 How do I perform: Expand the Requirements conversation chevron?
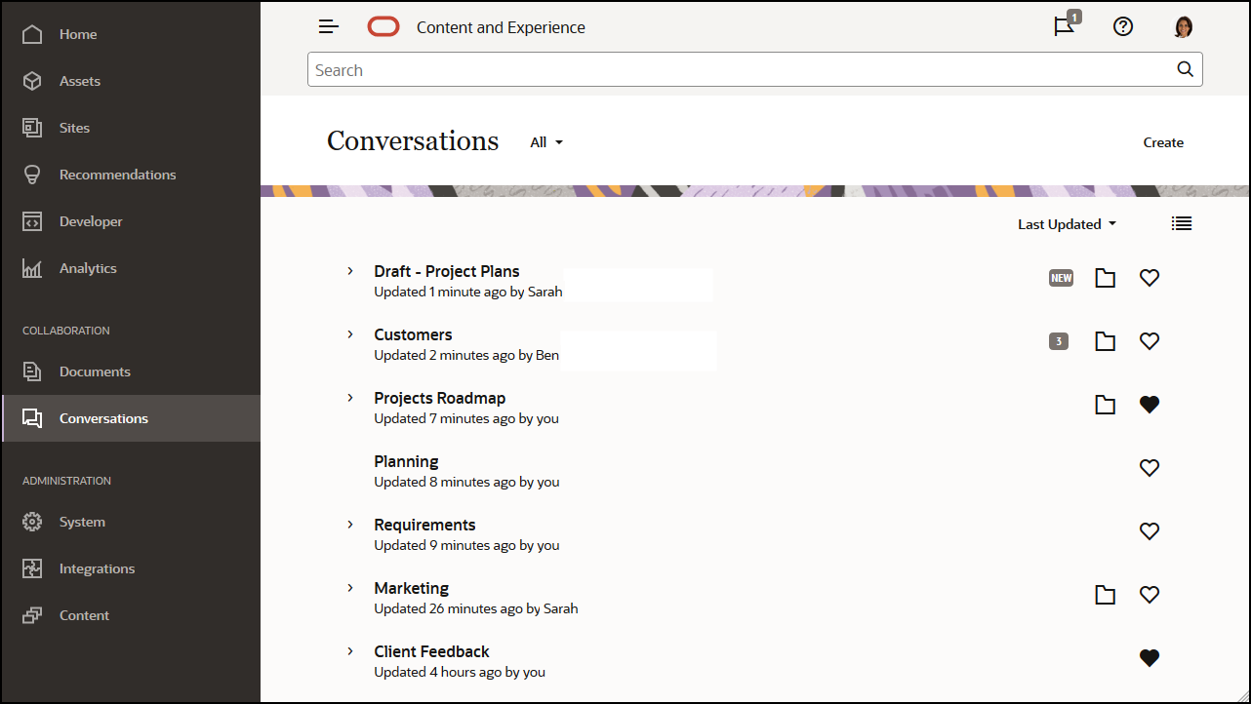(x=350, y=525)
